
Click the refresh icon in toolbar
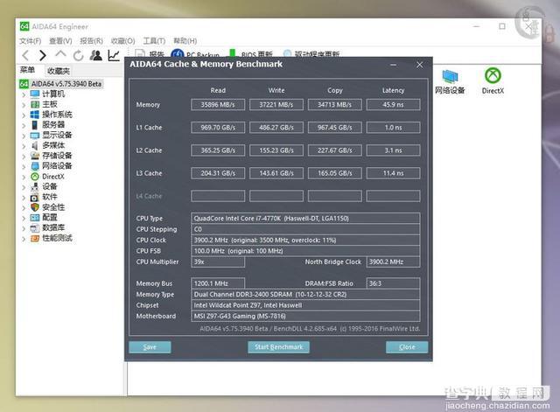pos(78,55)
